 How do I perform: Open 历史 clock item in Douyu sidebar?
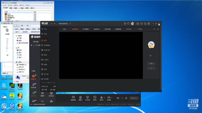tap(44, 34)
